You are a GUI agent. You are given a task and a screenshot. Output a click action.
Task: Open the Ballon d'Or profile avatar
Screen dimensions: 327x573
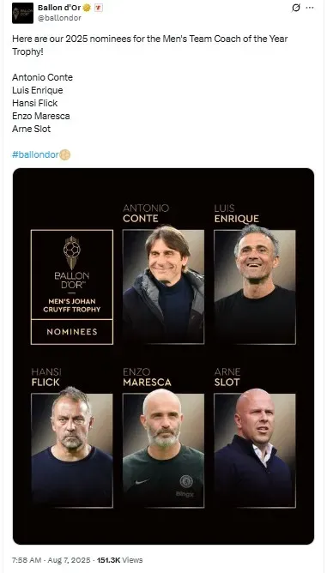(22, 13)
